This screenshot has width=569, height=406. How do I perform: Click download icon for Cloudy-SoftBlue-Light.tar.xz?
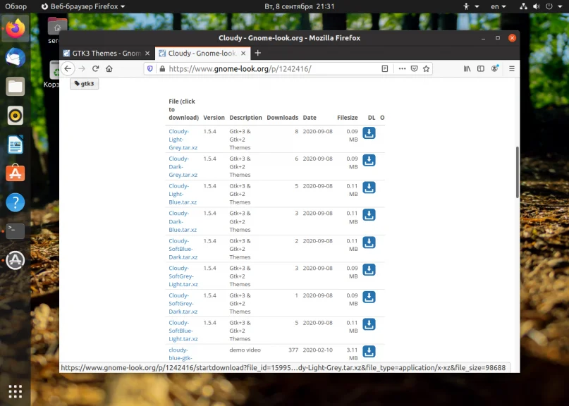click(369, 324)
